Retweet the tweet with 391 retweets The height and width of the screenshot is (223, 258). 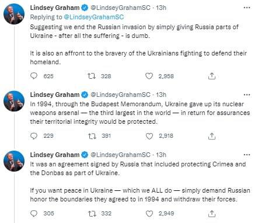(x=92, y=136)
